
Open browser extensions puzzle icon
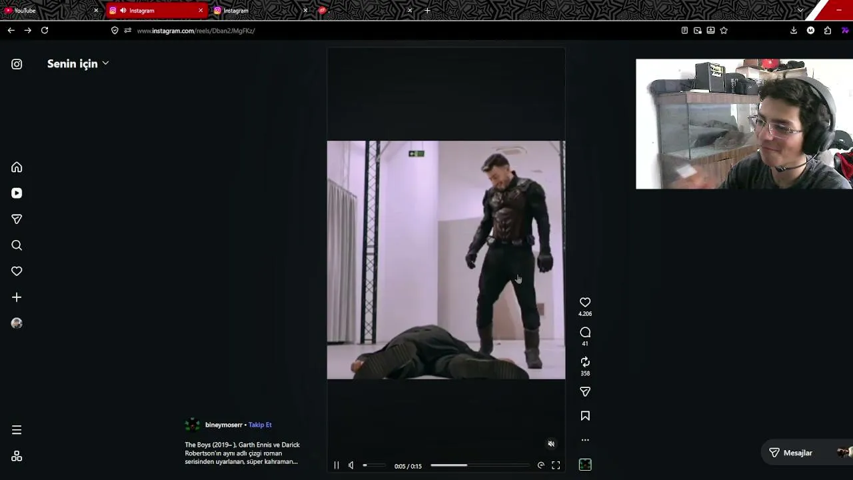click(828, 31)
